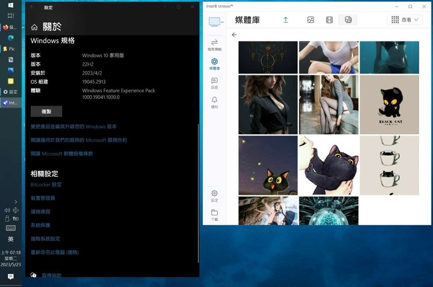Screen dimensions: 433x287
Task: Click the volume icon in system tray
Action: click(x=7, y=211)
